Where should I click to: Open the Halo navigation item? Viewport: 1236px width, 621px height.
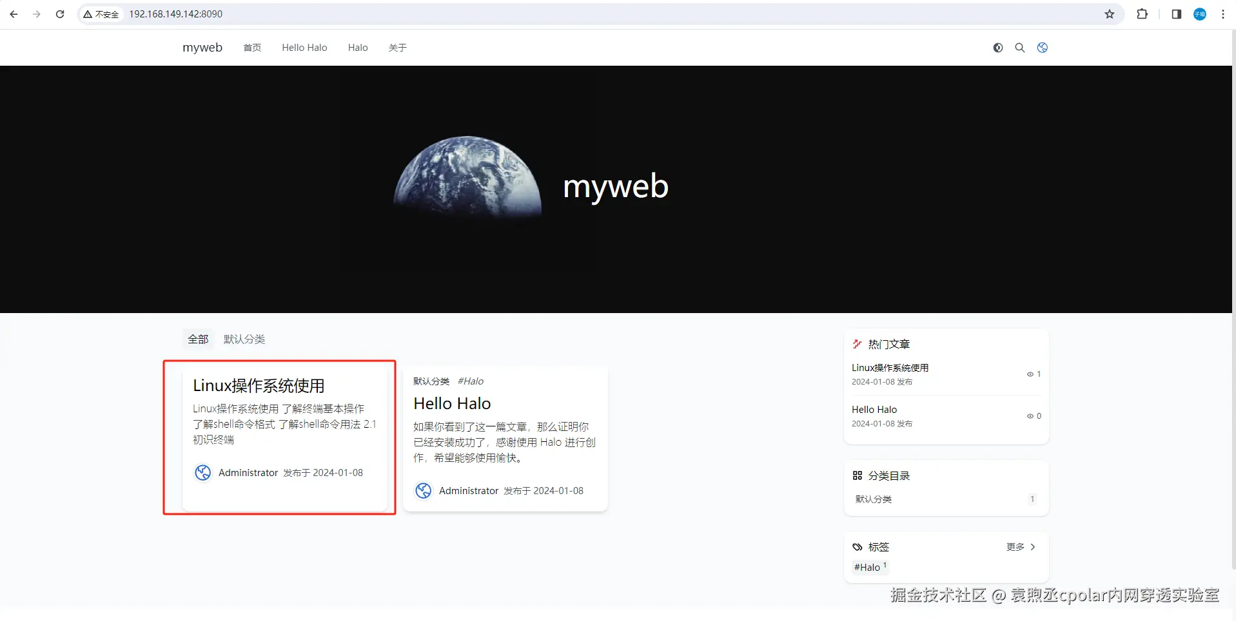(x=358, y=48)
